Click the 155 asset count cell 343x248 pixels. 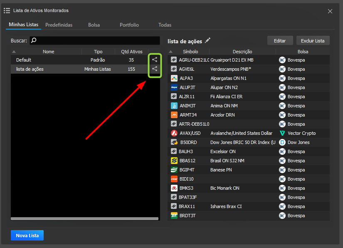(131, 69)
